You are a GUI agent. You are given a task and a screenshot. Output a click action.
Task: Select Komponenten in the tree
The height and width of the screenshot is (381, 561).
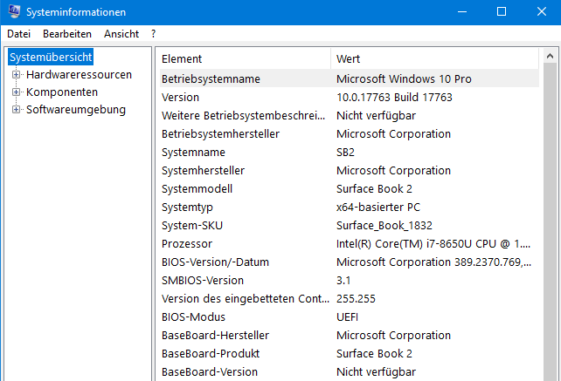pyautogui.click(x=62, y=92)
